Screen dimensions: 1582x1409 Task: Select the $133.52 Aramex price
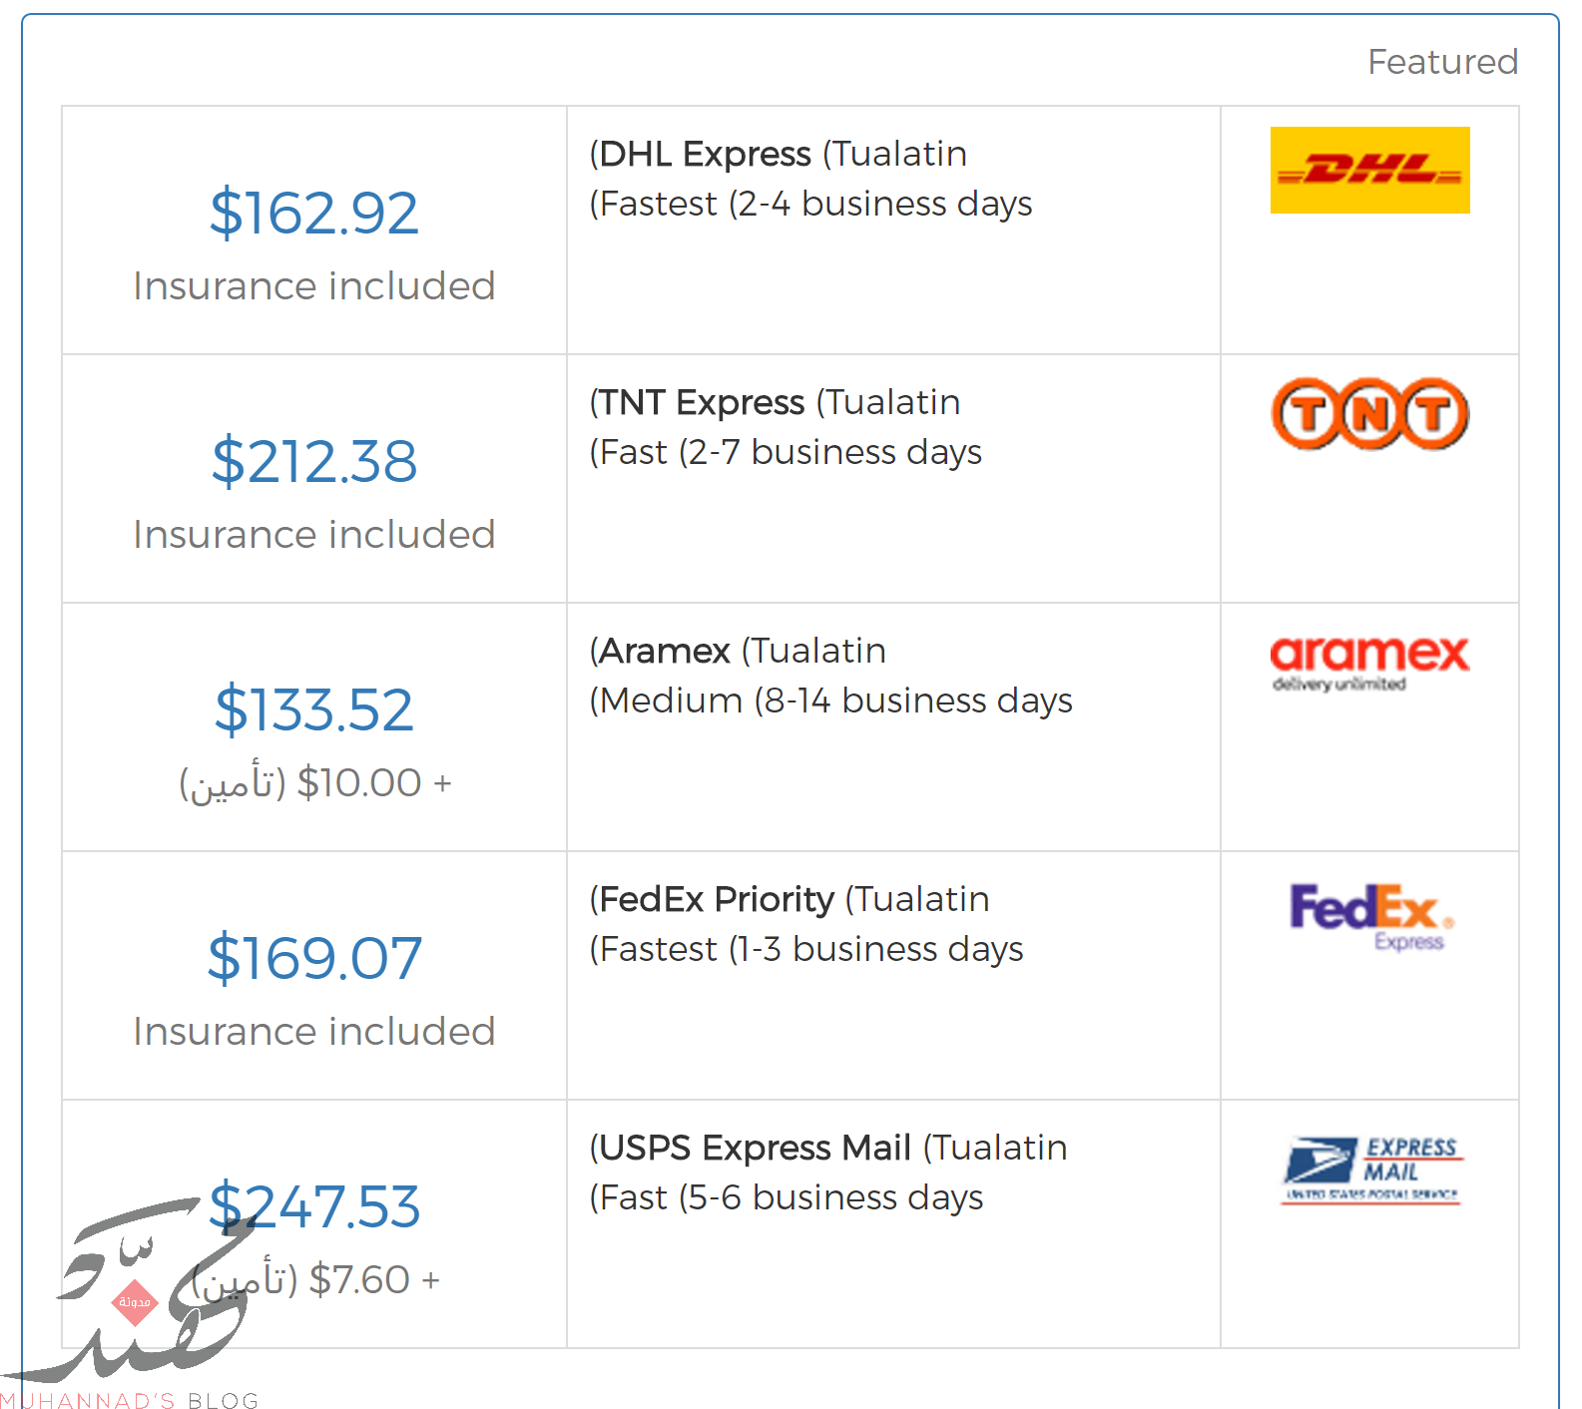tap(314, 709)
